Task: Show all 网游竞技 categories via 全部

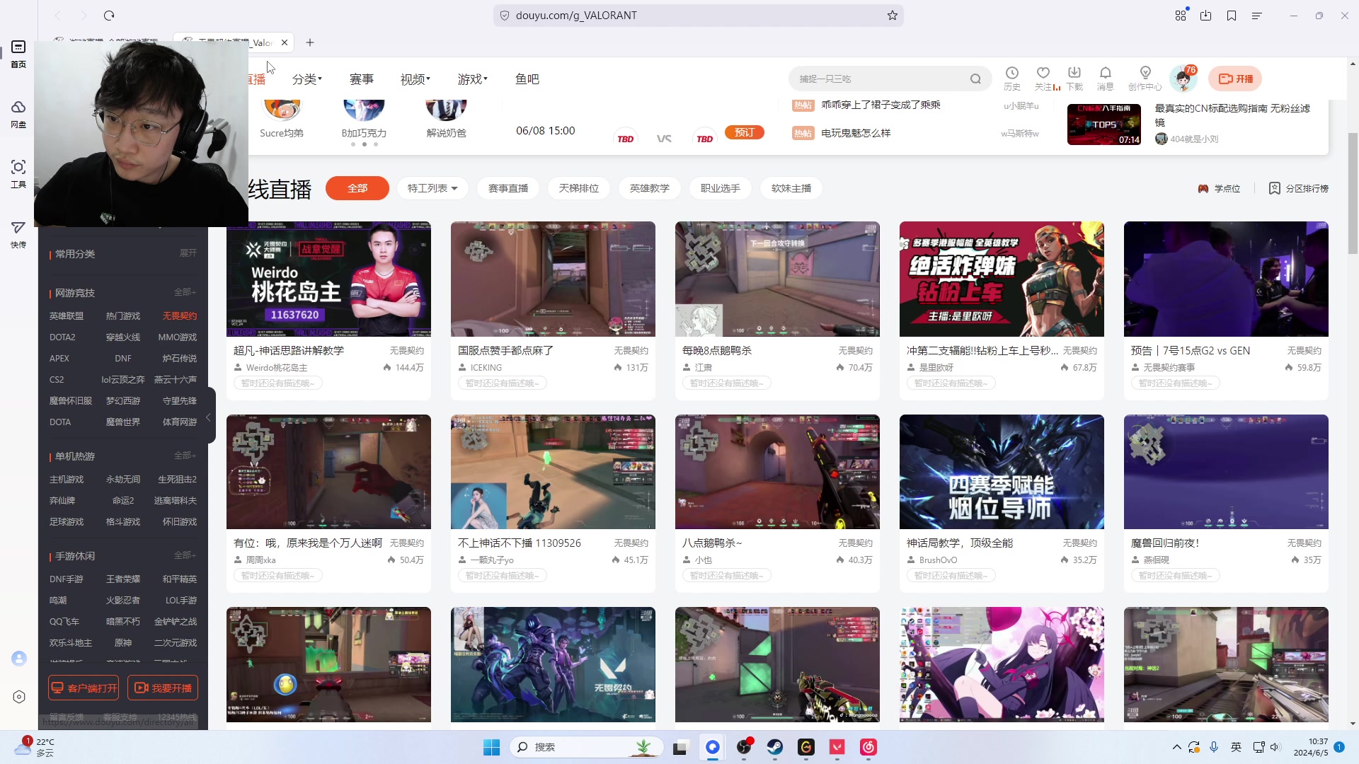Action: pyautogui.click(x=185, y=292)
